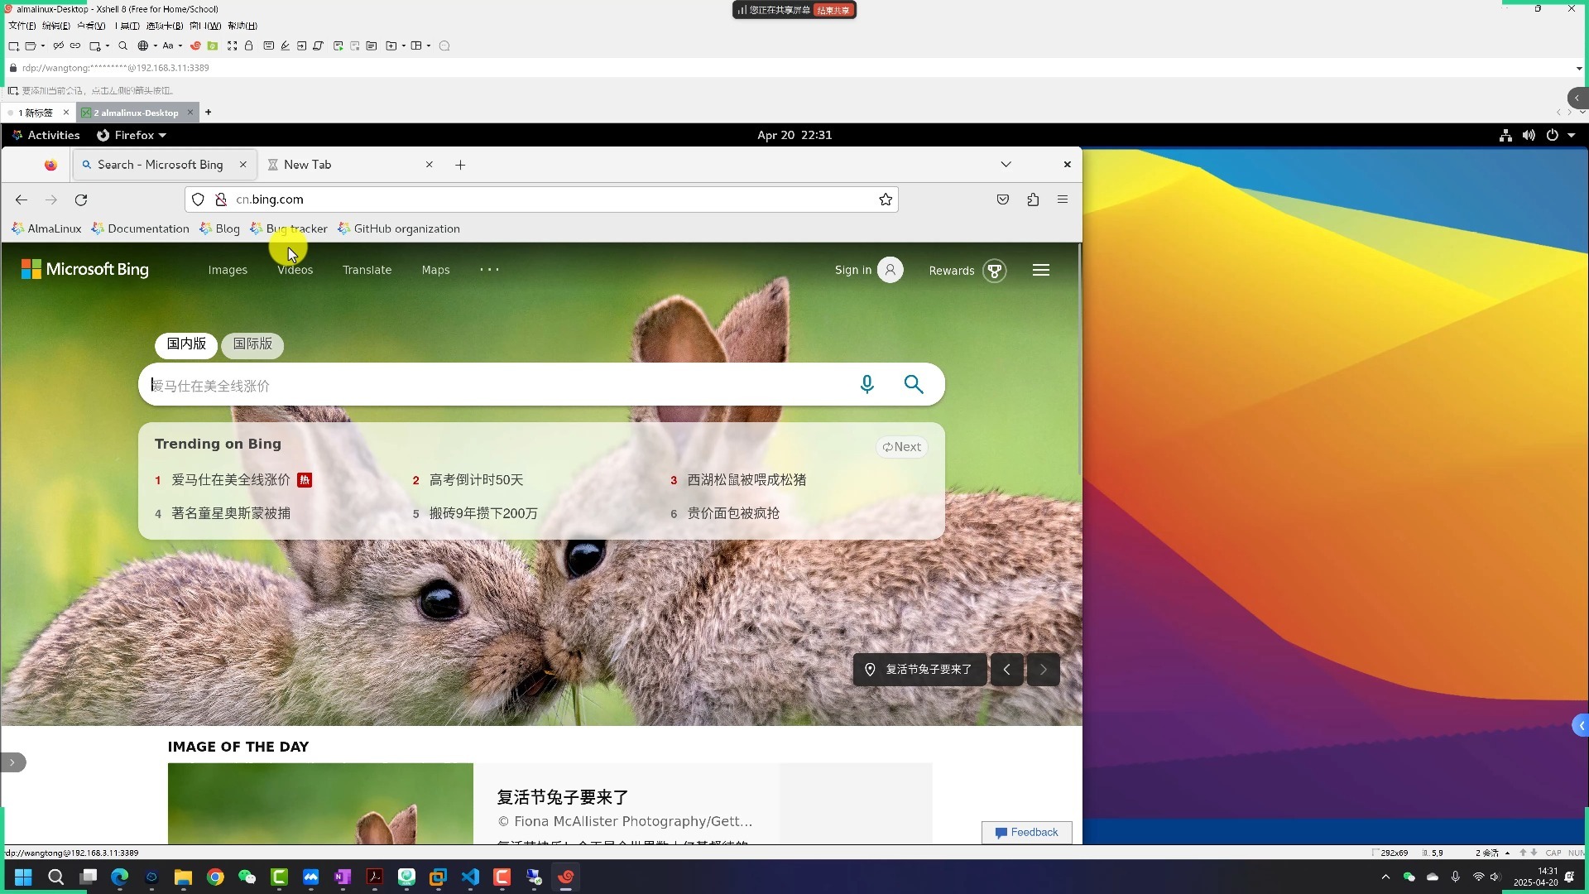The height and width of the screenshot is (894, 1589).
Task: Click the Bing magnifier search icon
Action: 913,385
